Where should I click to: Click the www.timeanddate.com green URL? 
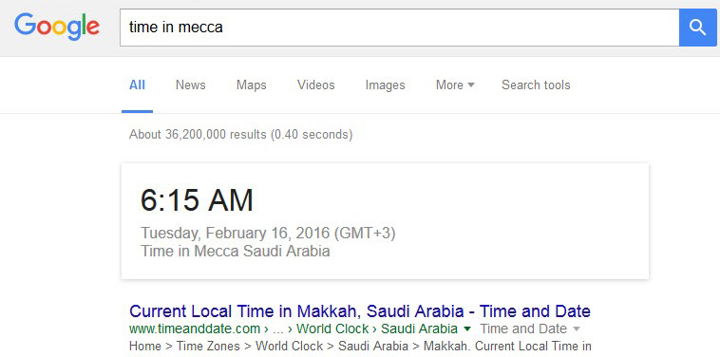point(195,329)
